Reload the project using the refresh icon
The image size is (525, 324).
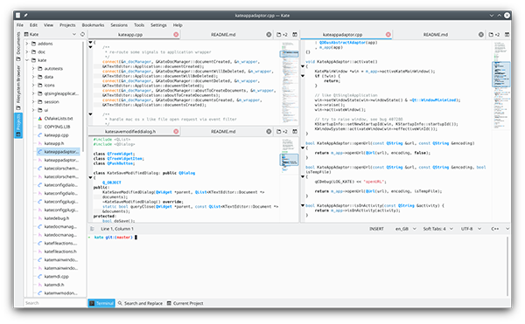(82, 34)
